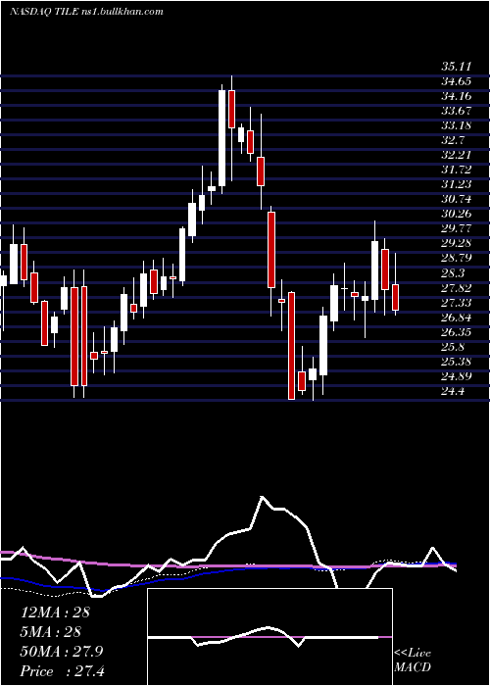490x686 pixels.
Task: Click inside the MACD inset panel
Action: pyautogui.click(x=269, y=637)
